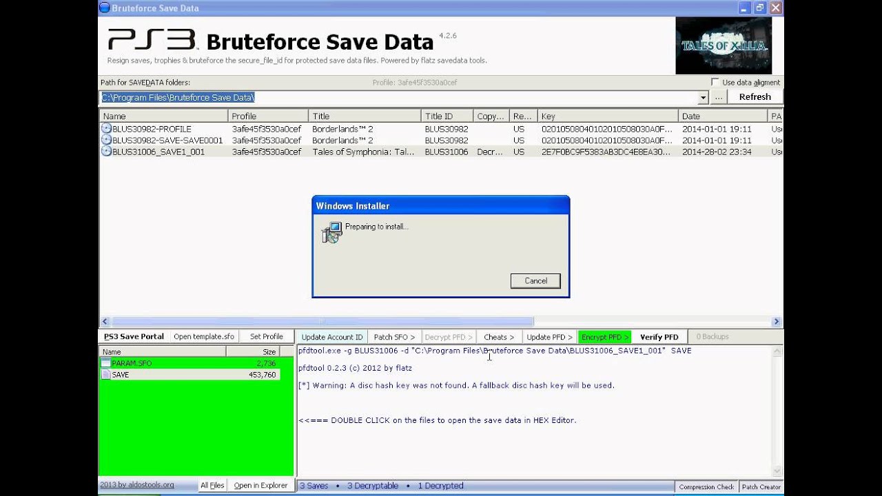Click the Windows Installer setup icon

click(331, 232)
